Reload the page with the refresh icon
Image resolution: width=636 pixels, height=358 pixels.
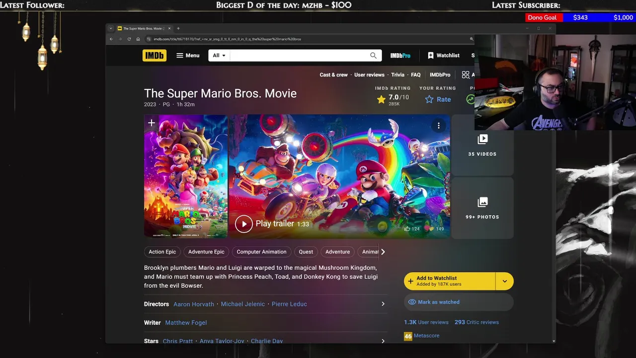[129, 39]
